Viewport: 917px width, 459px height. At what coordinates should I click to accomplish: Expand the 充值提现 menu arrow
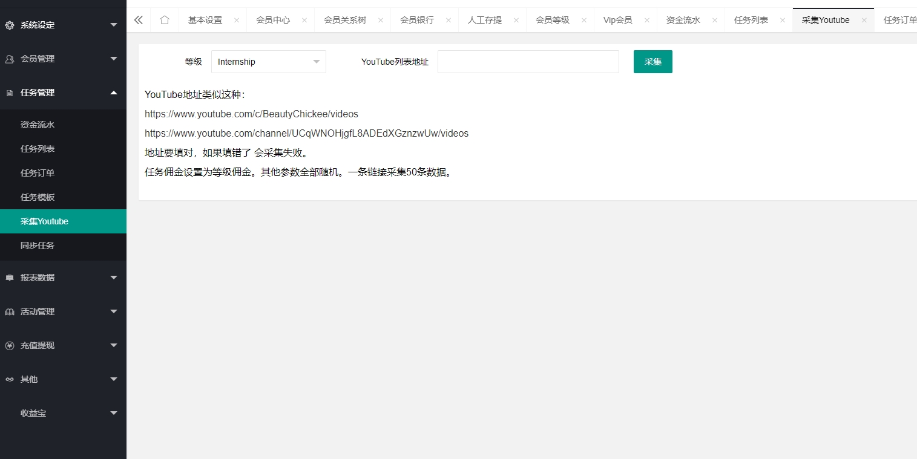114,345
